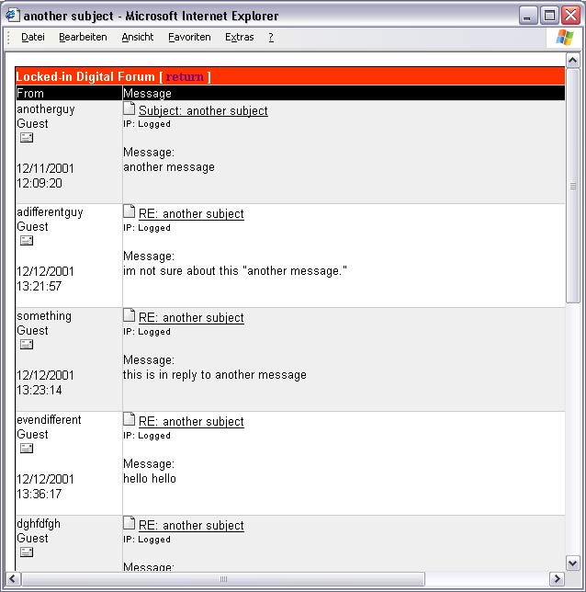586x592 pixels.
Task: Open the Bearbeiten menu
Action: click(x=83, y=37)
